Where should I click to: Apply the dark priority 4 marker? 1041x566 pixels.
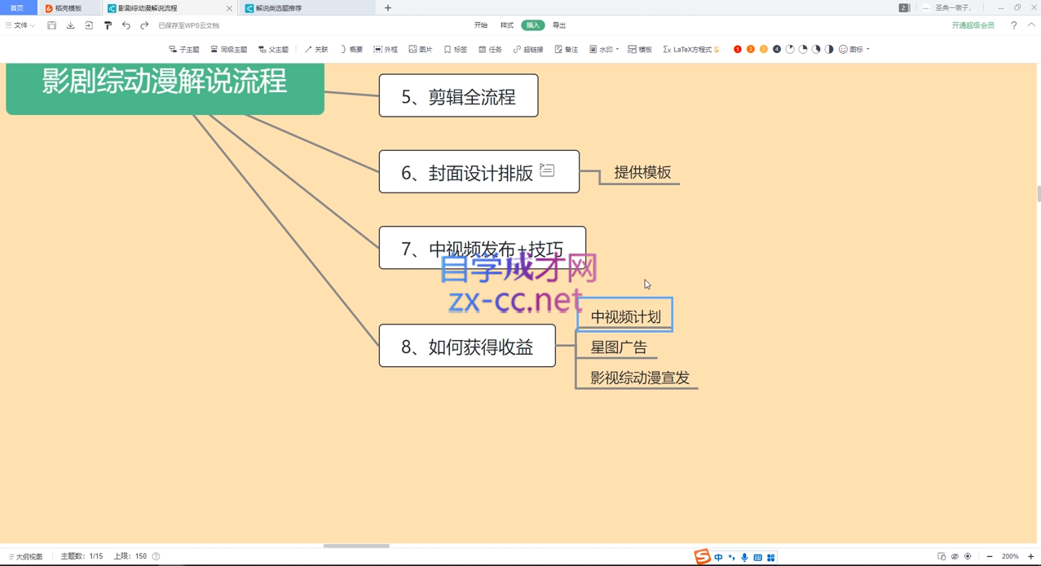777,50
